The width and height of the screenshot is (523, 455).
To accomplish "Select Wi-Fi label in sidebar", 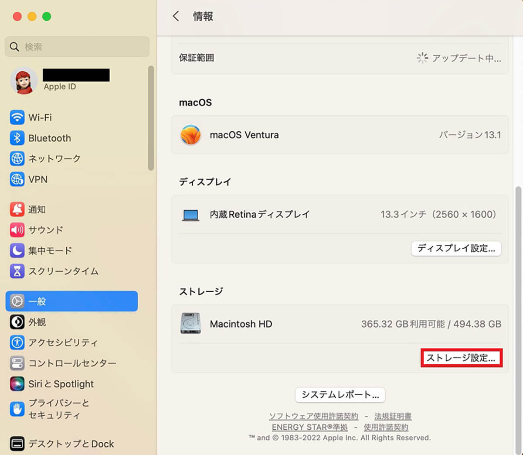I will (x=40, y=117).
